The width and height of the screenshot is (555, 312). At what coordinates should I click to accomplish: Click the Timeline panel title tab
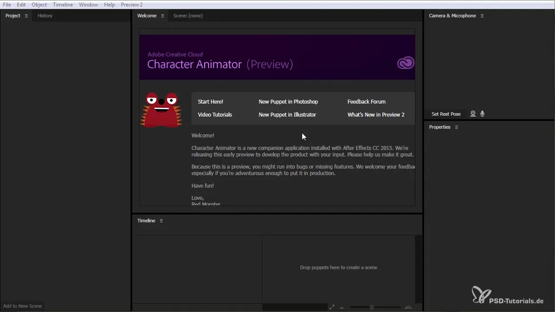point(146,221)
